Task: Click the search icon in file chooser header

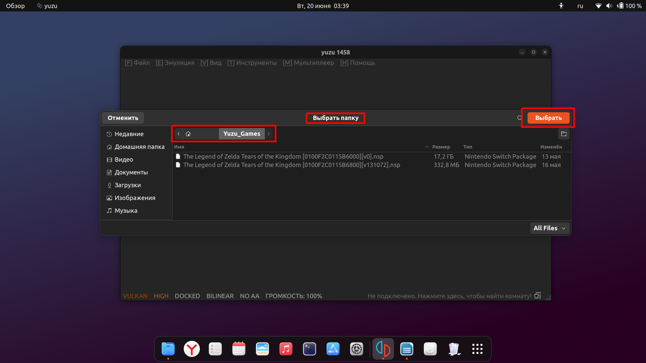Action: 519,118
